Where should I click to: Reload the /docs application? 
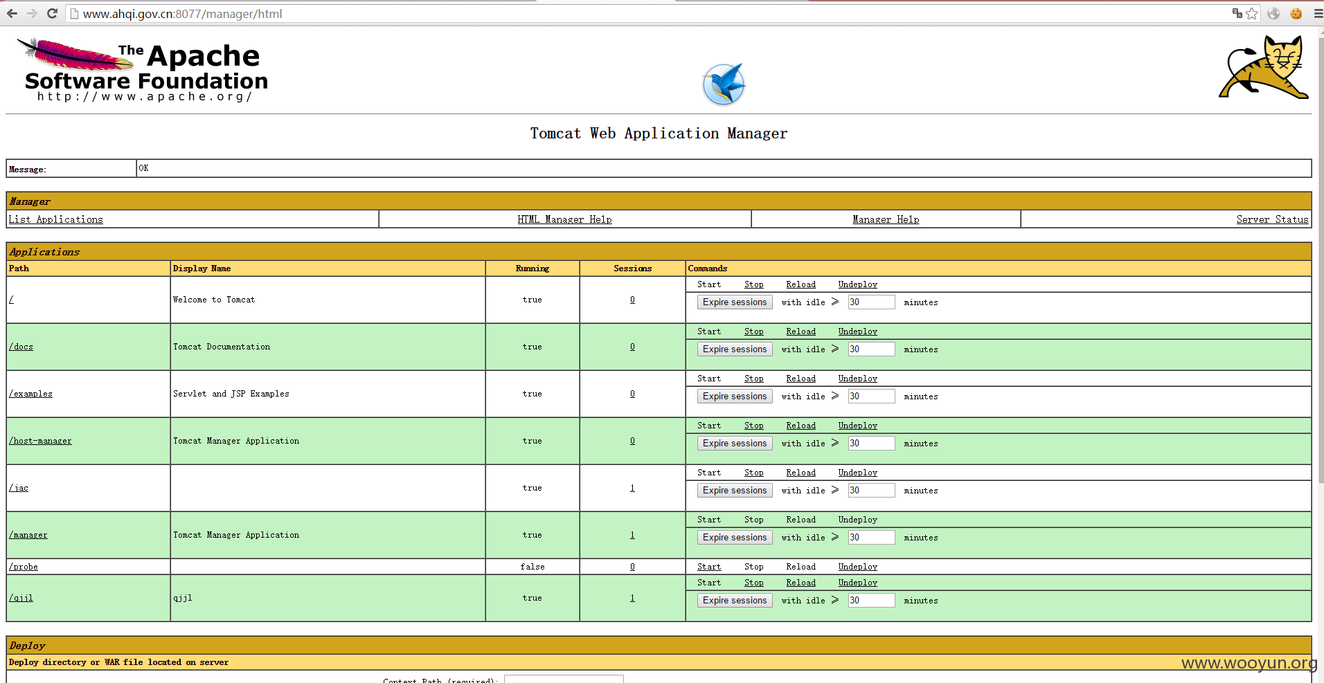[x=800, y=331]
